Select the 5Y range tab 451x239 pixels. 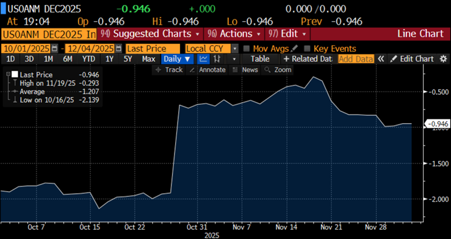pyautogui.click(x=127, y=59)
